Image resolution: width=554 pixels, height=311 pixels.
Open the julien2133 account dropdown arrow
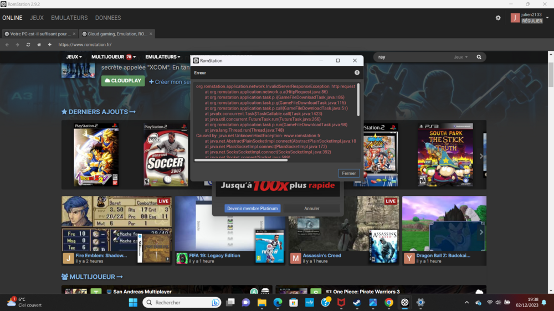coord(547,18)
